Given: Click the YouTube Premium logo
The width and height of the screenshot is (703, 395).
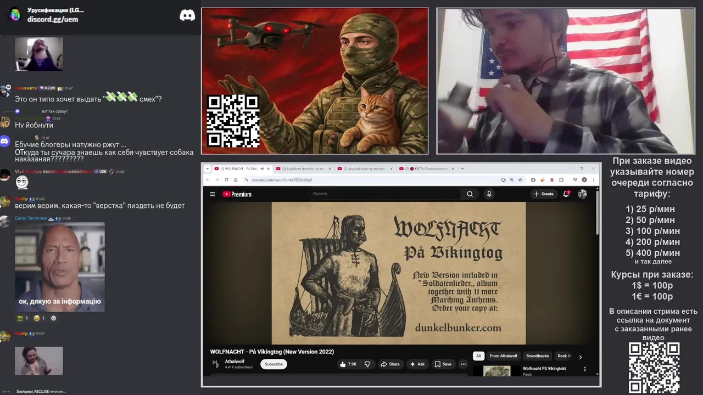Looking at the screenshot, I should (x=237, y=194).
